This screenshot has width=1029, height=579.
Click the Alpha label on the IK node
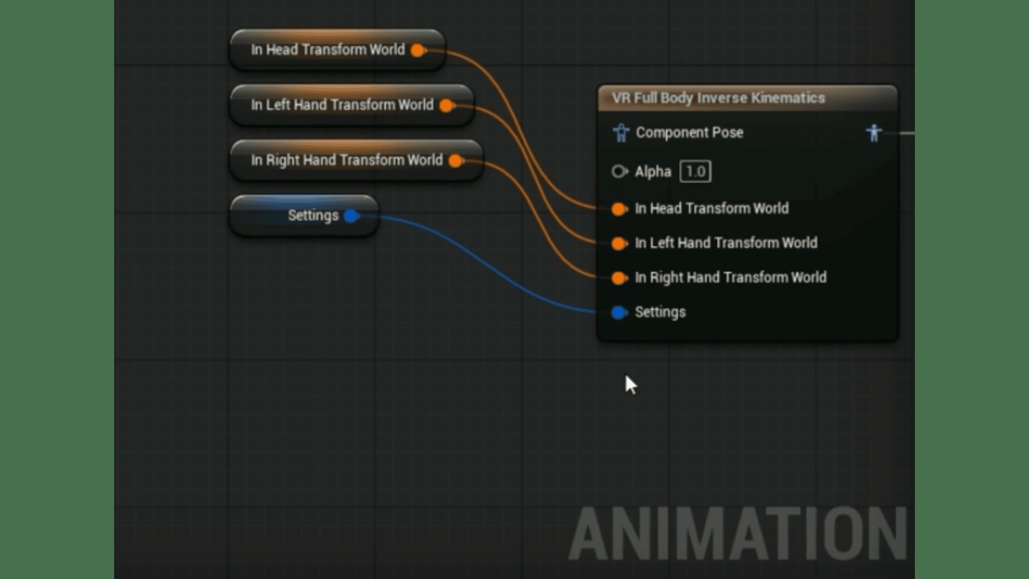click(653, 171)
